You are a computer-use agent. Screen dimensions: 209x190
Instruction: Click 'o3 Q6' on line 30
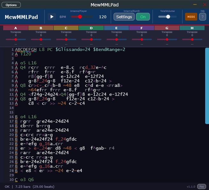point(27,179)
